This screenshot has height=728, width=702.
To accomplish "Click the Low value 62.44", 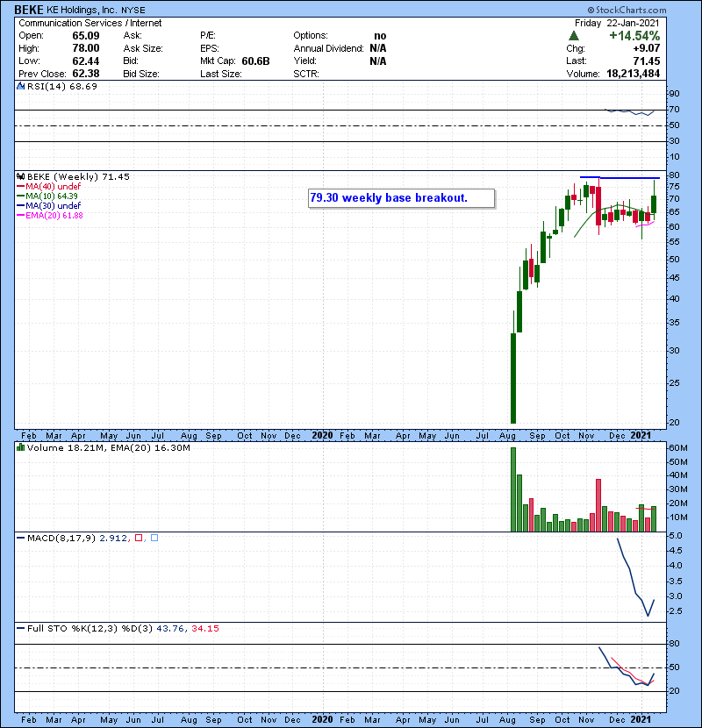I will point(86,61).
